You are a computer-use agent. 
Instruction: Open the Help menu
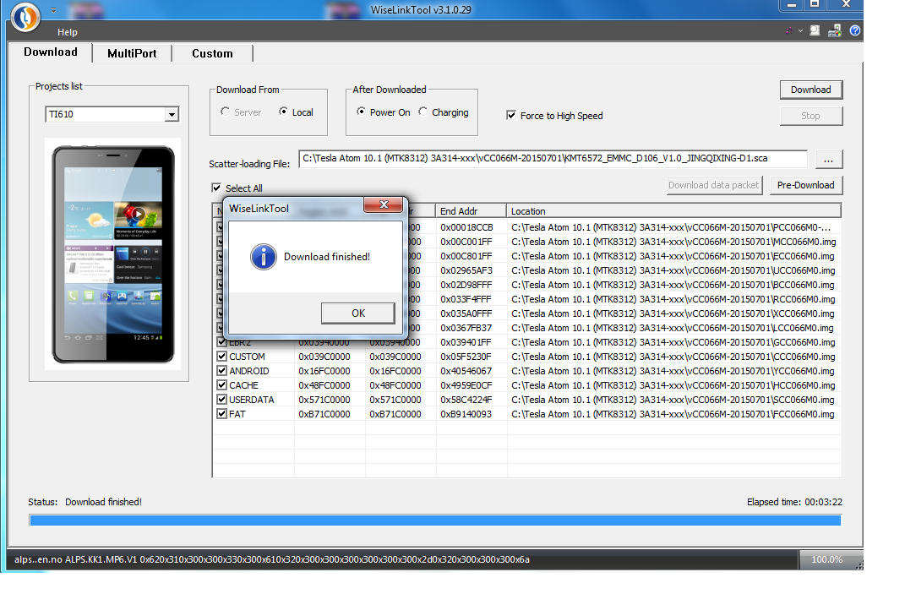coord(68,32)
